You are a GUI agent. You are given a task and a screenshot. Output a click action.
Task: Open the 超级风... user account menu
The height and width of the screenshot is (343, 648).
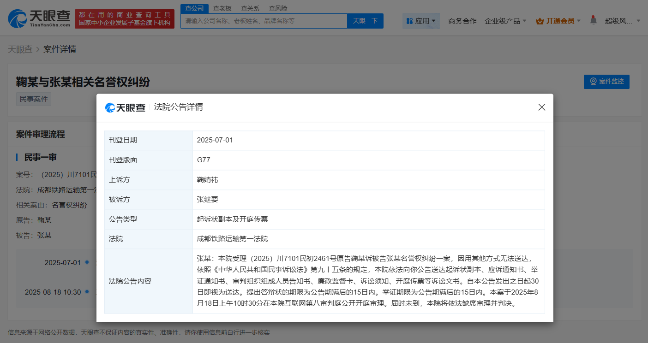(622, 21)
